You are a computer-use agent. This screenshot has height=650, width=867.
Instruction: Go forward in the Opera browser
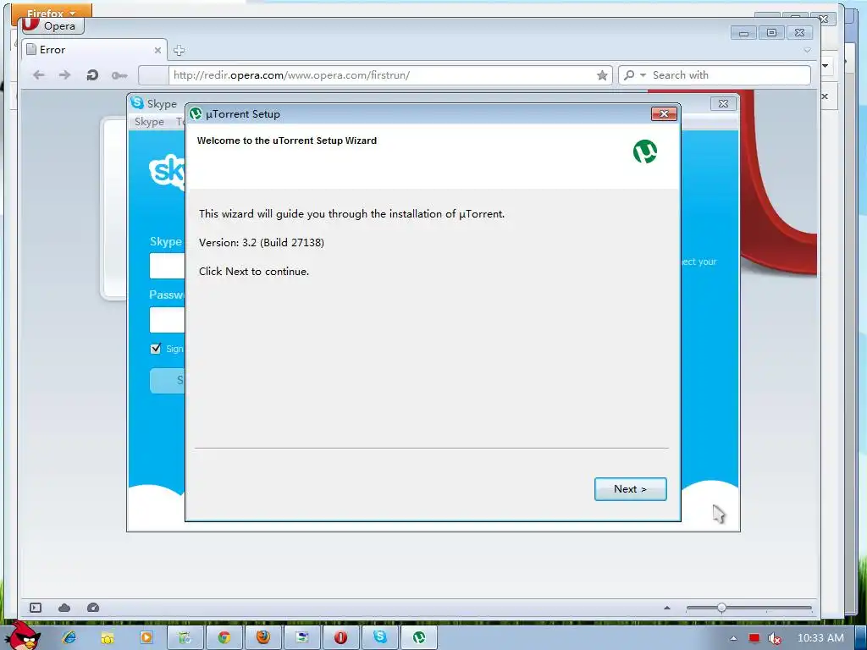pos(64,75)
